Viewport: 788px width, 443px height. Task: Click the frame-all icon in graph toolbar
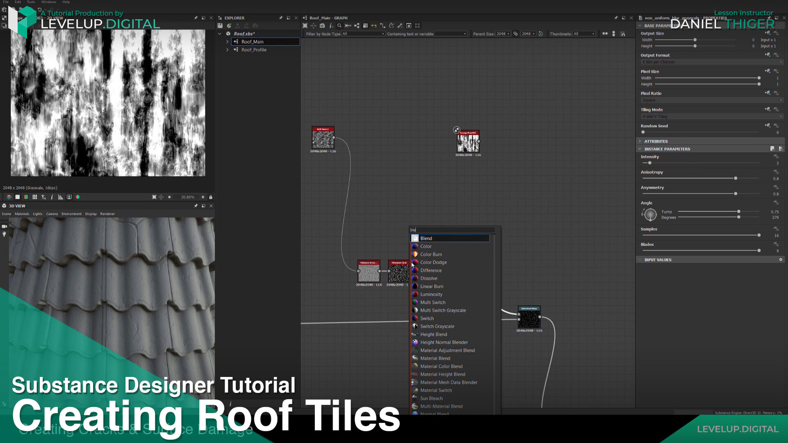(305, 26)
